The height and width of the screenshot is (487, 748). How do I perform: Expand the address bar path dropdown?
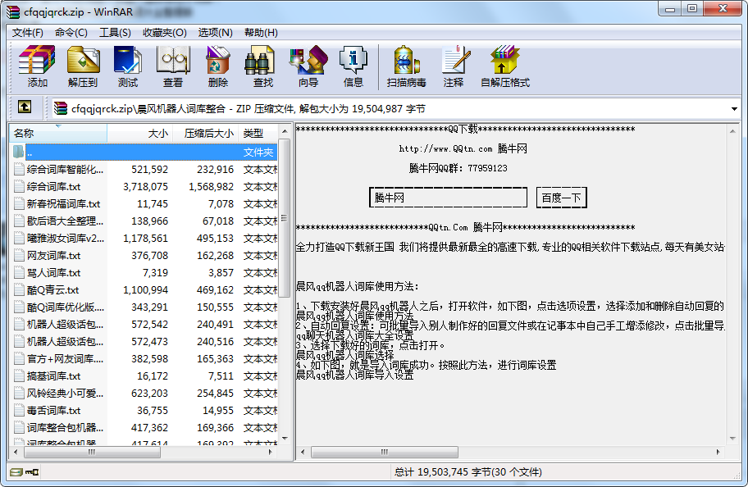click(x=734, y=109)
